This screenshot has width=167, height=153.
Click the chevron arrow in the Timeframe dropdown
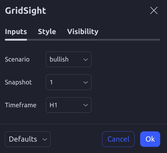pos(86,105)
